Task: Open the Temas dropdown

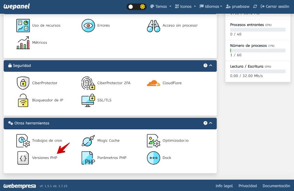Action: (x=161, y=7)
